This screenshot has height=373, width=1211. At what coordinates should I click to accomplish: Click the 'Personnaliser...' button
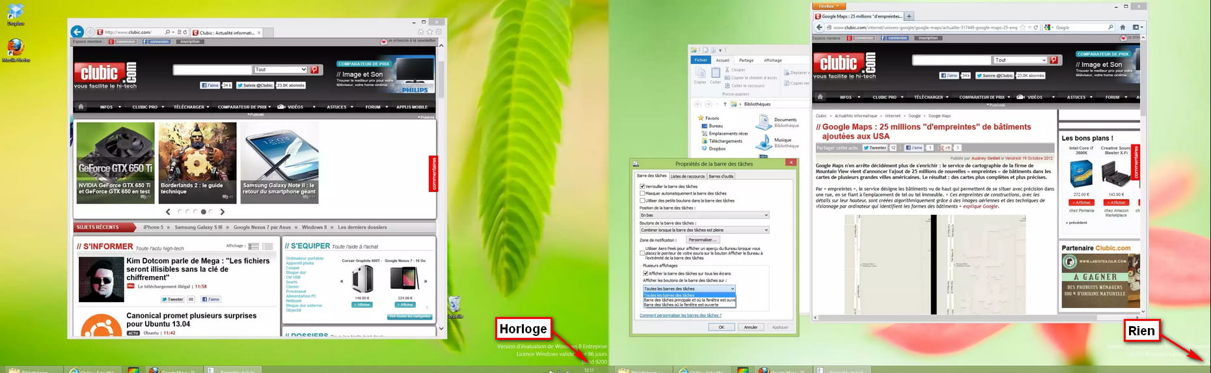coord(702,240)
